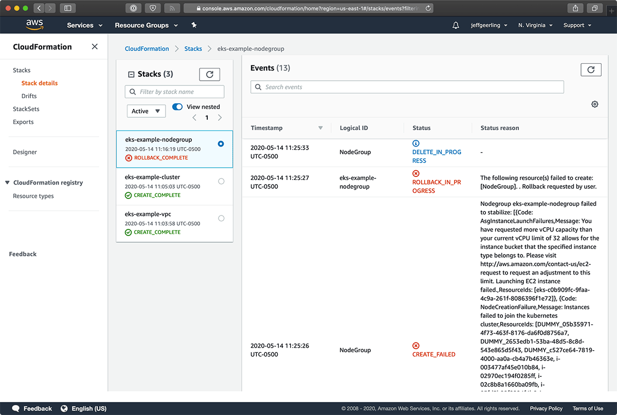The height and width of the screenshot is (415, 617).
Task: Open Exports in side navigation
Action: click(x=23, y=122)
